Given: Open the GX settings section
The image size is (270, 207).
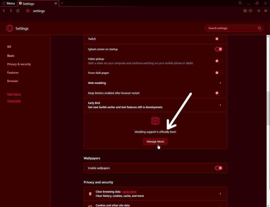Looking at the screenshot, I should (x=9, y=47).
